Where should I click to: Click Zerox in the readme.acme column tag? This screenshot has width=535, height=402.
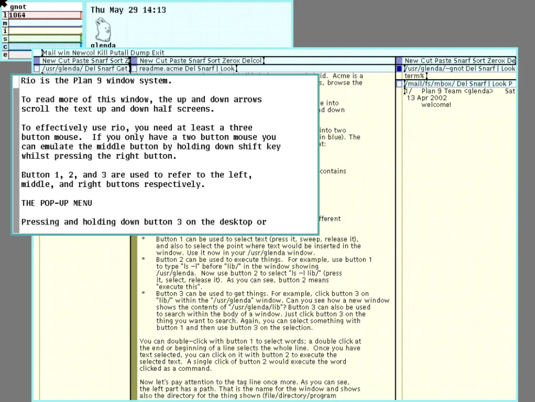pyautogui.click(x=231, y=61)
